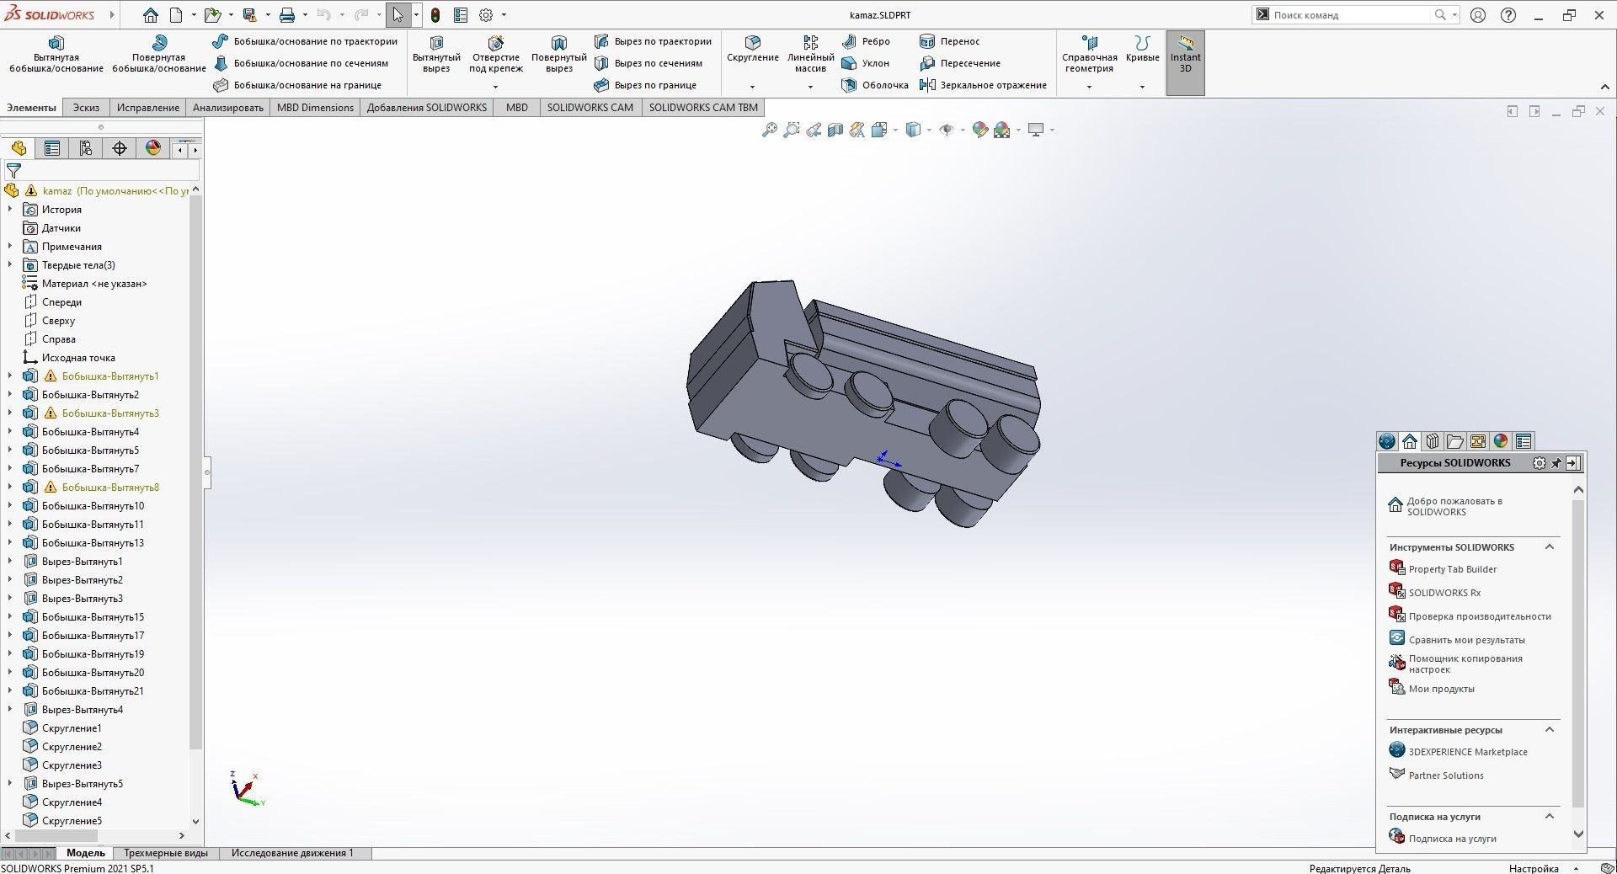Screen dimensions: 1617x874
Task: Expand the История tree node
Action: (x=10, y=210)
